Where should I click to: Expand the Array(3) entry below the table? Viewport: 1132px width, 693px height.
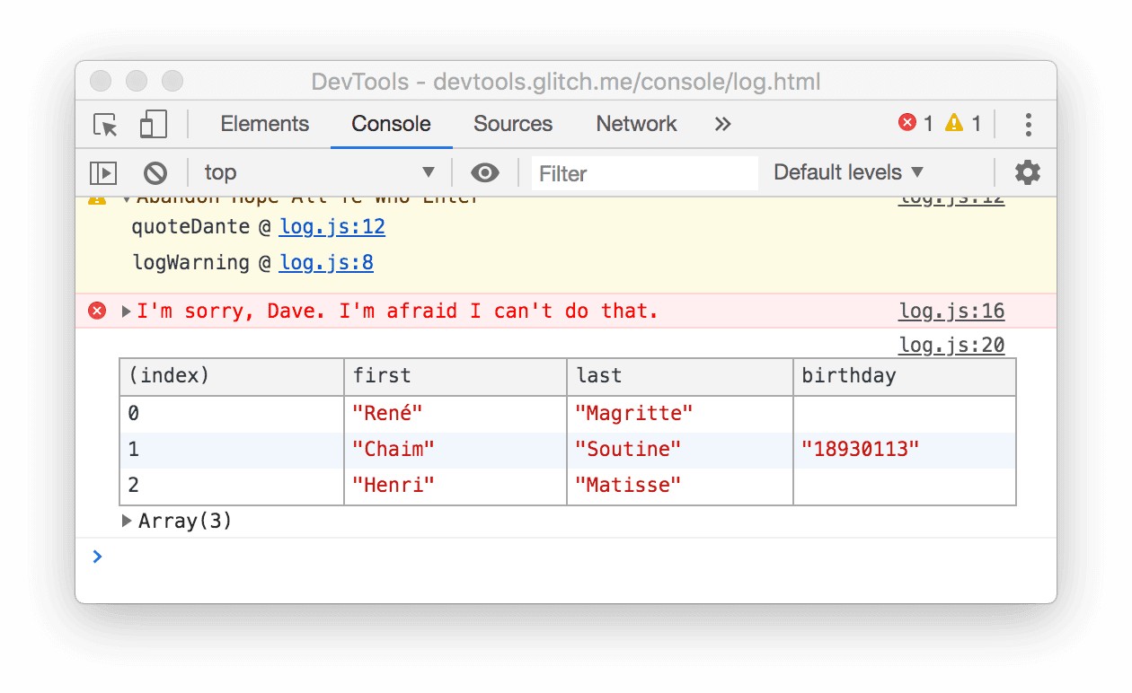126,521
